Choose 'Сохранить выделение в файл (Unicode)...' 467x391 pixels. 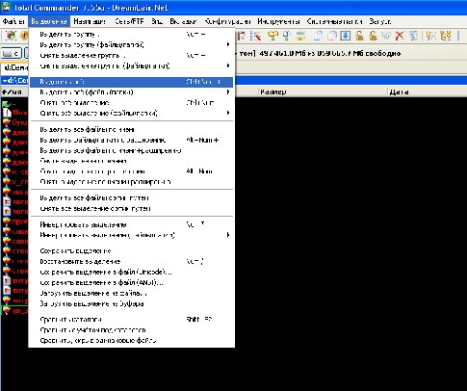132,272
